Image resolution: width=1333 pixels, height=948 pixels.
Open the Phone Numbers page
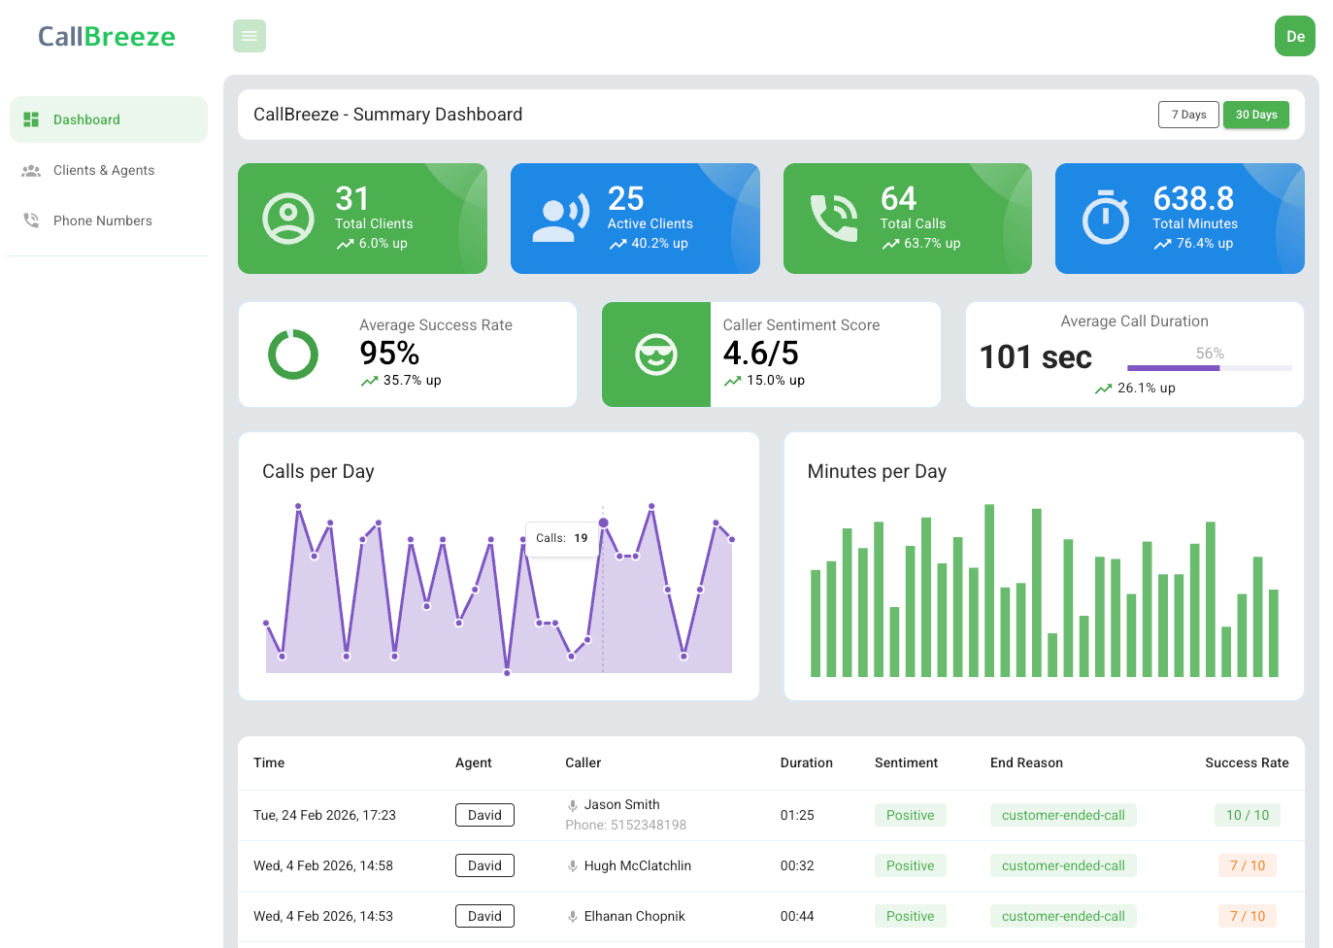point(109,220)
